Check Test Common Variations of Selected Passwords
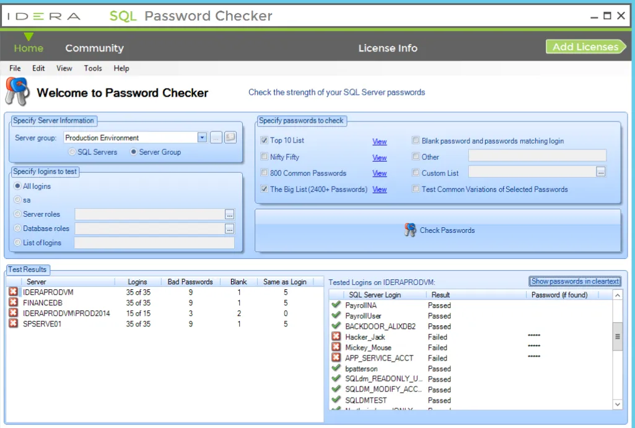The height and width of the screenshot is (428, 635). [x=416, y=189]
